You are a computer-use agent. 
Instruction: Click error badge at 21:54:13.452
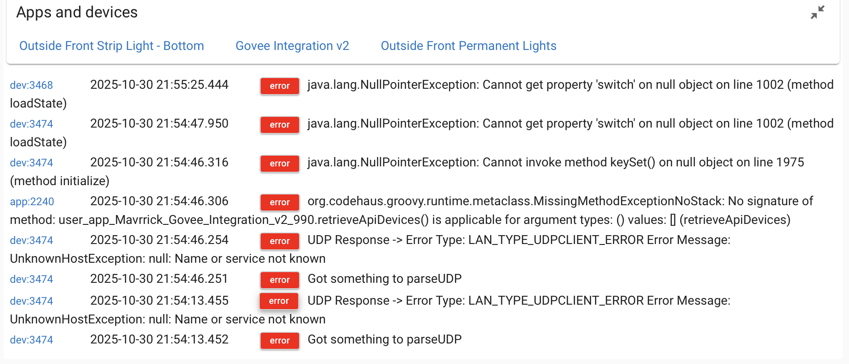(280, 341)
